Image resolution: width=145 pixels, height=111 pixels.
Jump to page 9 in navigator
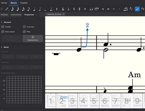point(137,101)
